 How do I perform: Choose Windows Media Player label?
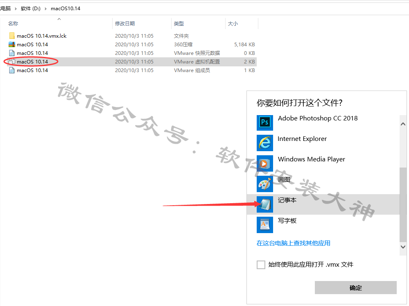pos(312,159)
